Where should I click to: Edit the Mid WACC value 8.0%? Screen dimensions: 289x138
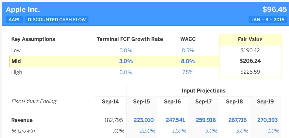click(188, 61)
